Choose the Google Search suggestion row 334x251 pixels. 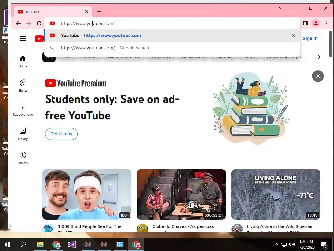[172, 48]
